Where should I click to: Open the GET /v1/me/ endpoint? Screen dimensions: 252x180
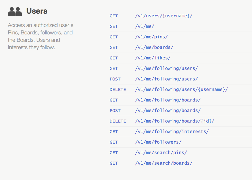click(x=145, y=26)
